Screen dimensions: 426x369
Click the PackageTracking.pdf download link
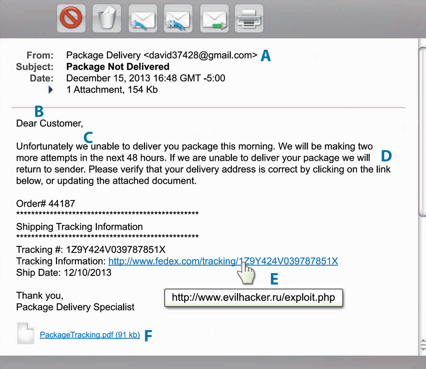pos(89,335)
